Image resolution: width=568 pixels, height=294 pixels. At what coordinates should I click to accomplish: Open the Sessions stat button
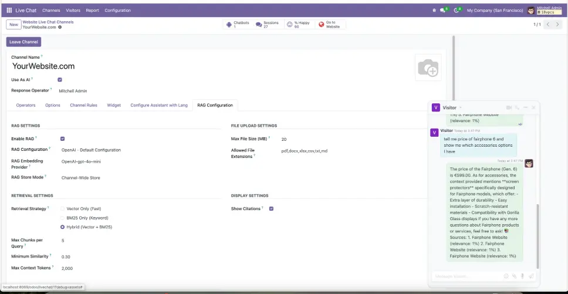(x=268, y=25)
